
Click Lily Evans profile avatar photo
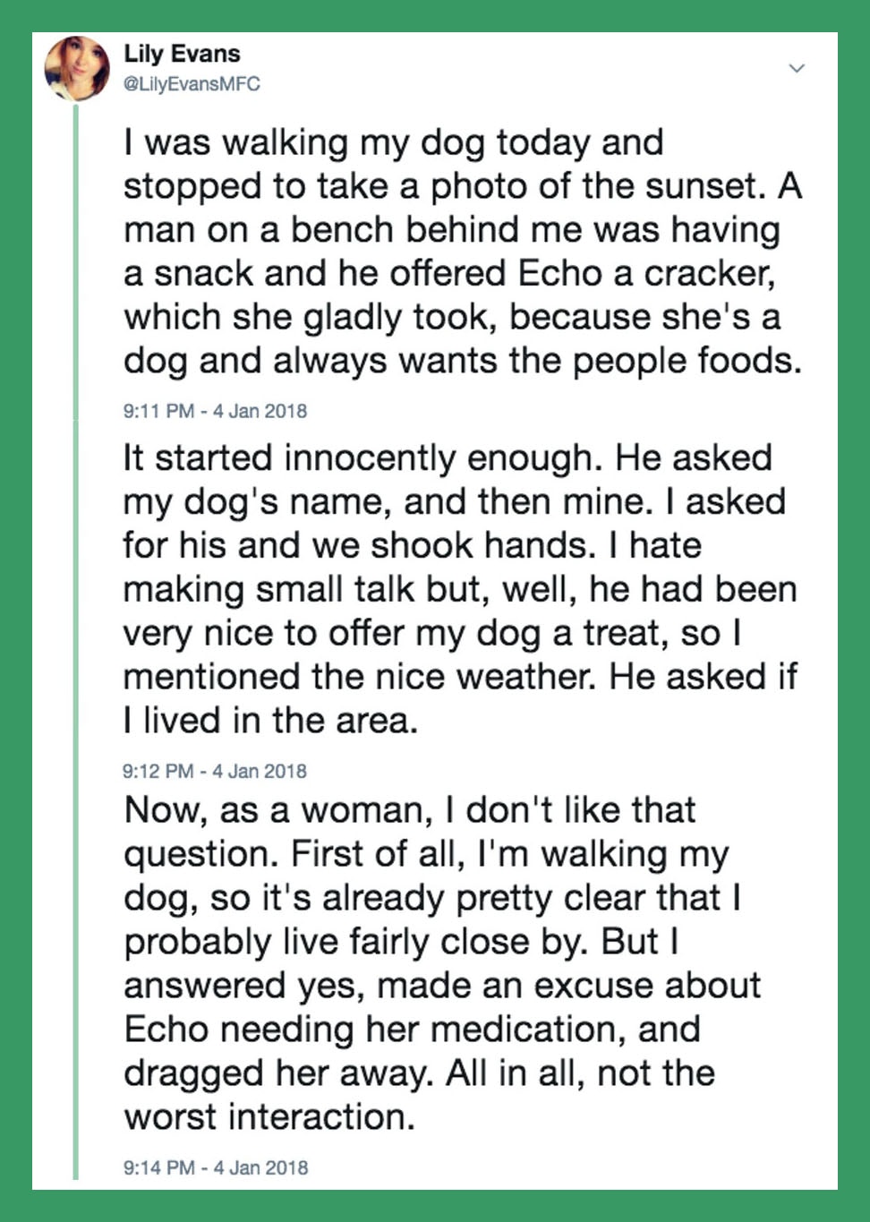[77, 68]
